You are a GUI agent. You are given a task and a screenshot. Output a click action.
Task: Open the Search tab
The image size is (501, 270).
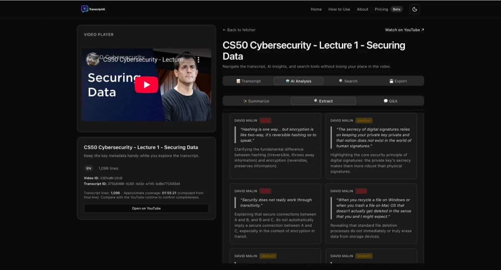348,81
